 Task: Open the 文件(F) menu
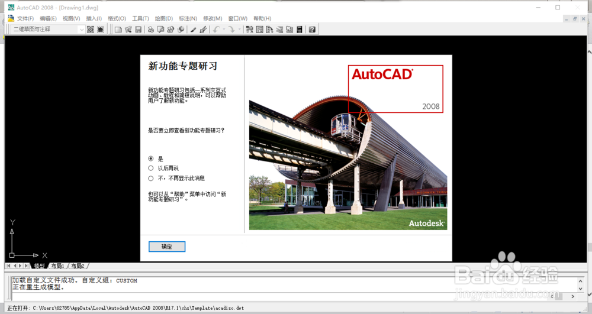coord(25,18)
